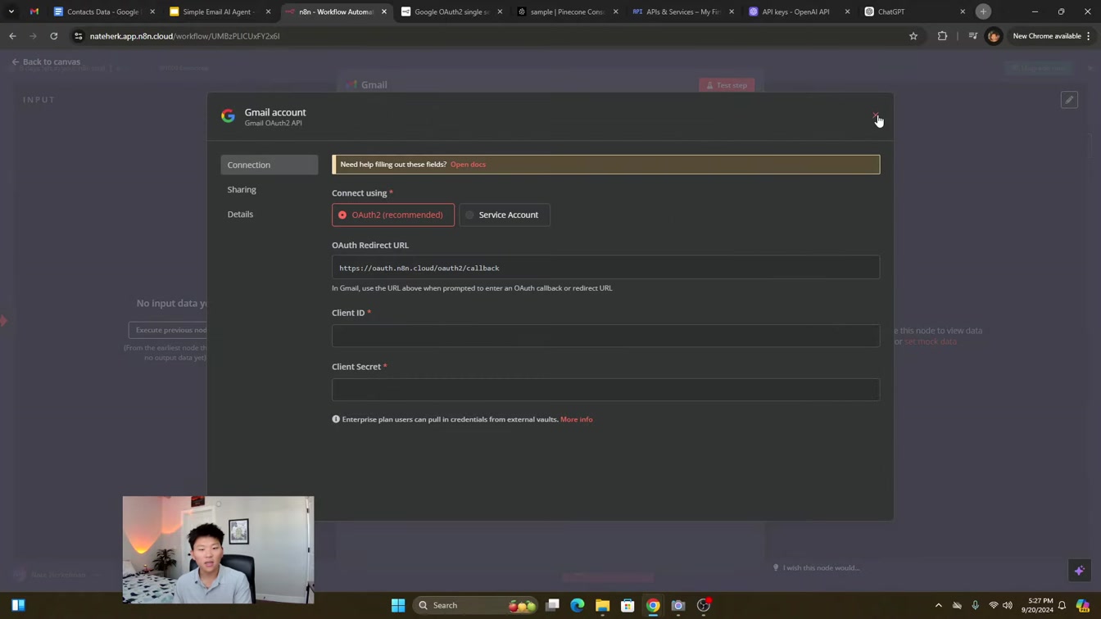The height and width of the screenshot is (619, 1101).
Task: Open the browser extensions puzzle icon
Action: point(942,36)
